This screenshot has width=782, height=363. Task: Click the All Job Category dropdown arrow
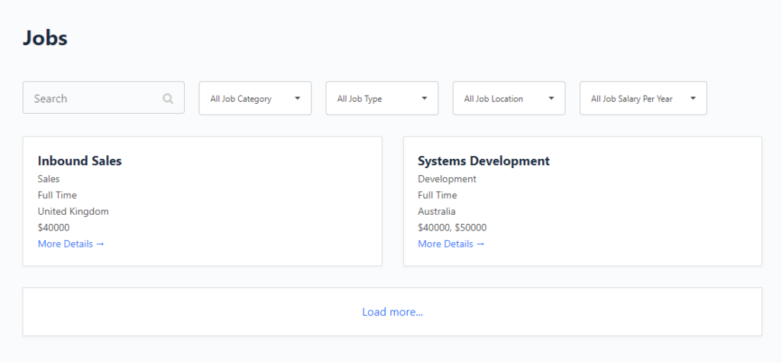click(x=297, y=99)
